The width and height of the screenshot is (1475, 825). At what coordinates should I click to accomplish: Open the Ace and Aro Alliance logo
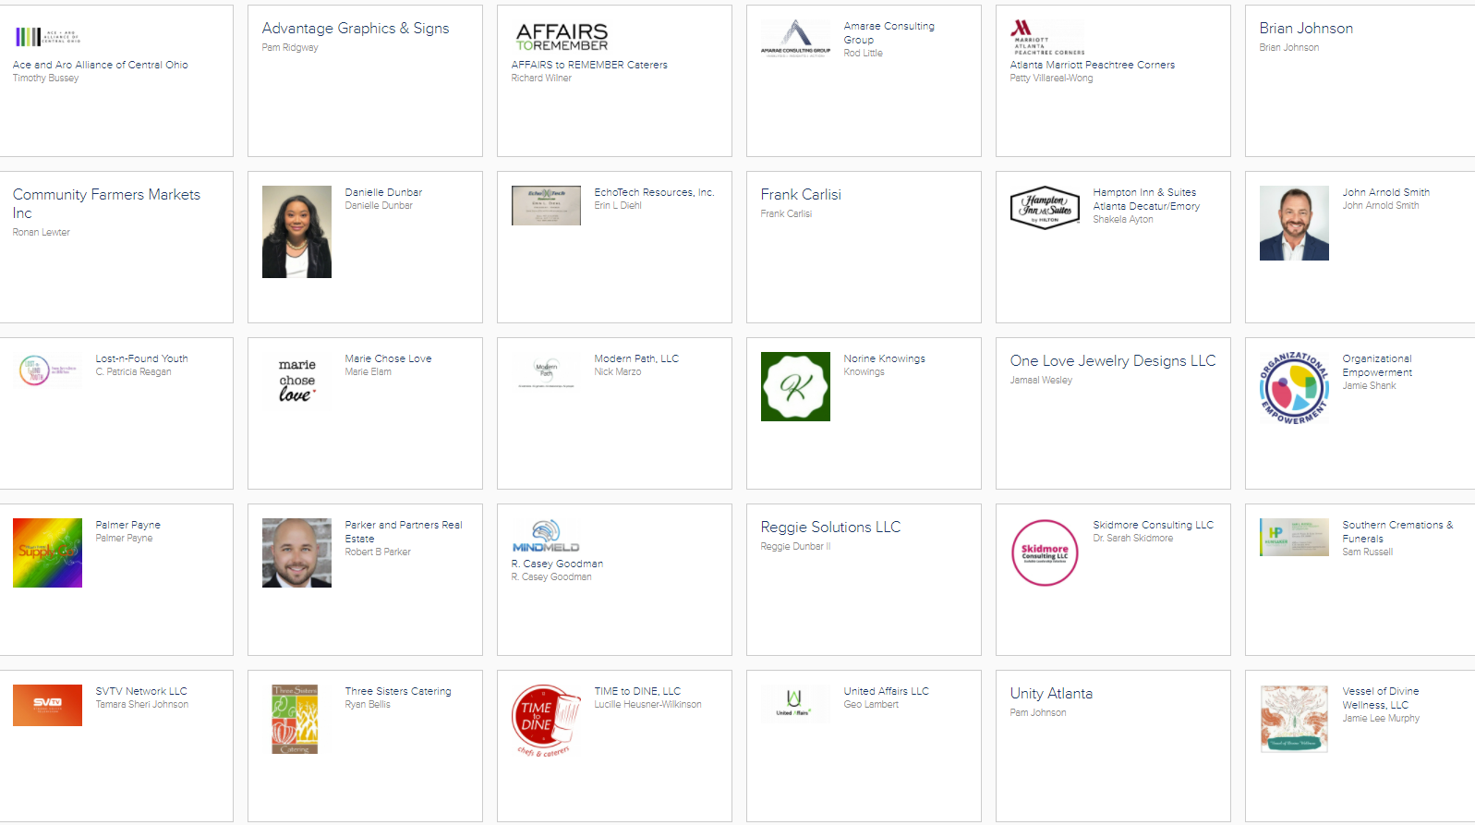[47, 37]
